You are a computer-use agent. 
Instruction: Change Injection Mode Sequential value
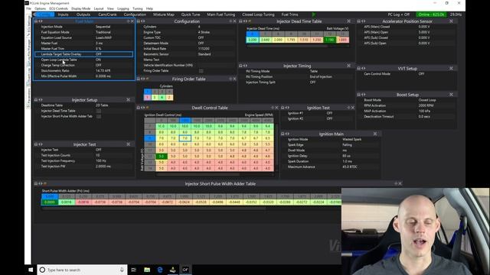coord(103,27)
